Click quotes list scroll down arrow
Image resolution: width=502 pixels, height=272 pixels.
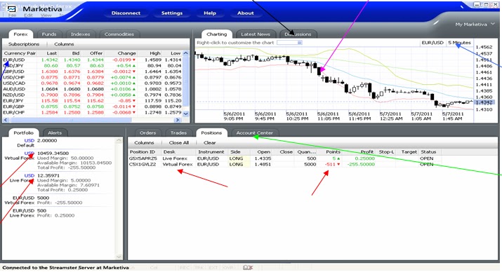click(x=185, y=114)
